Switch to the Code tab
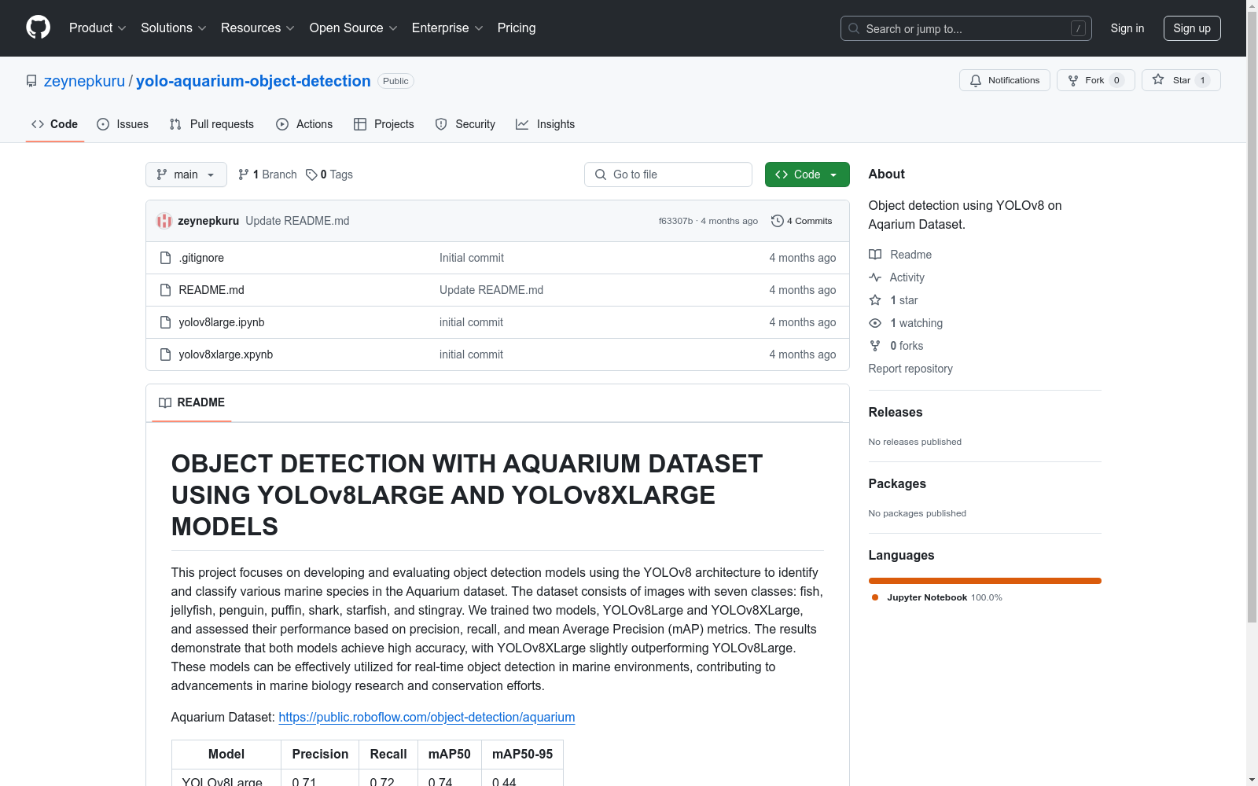 coord(55,124)
